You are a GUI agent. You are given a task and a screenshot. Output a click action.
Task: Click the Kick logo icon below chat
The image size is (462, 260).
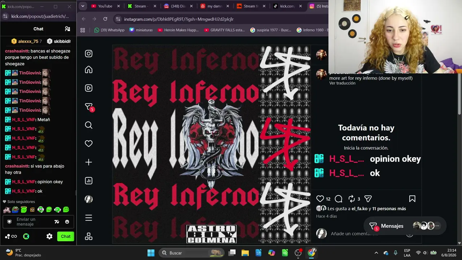click(26, 237)
